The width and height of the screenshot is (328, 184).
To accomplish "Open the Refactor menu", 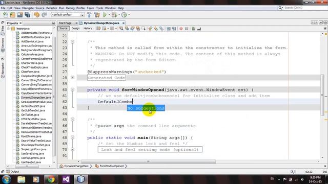I will click(x=51, y=8).
